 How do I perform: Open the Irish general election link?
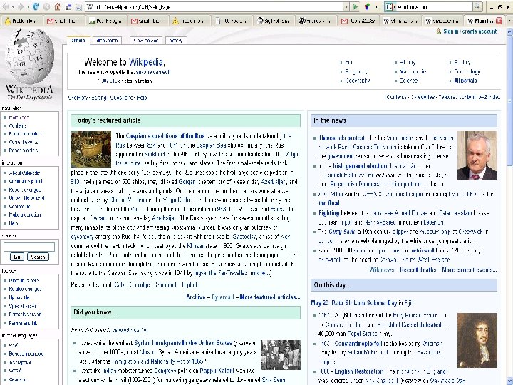361,166
